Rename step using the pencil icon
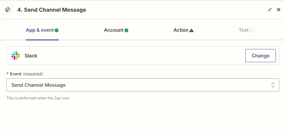The width and height of the screenshot is (284, 134). point(270,10)
